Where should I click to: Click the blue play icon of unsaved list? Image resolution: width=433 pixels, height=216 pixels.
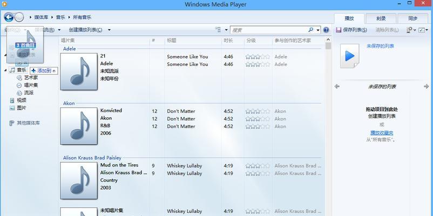click(350, 56)
